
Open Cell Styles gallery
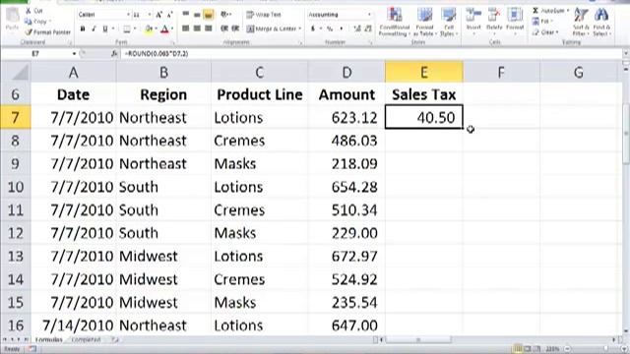tap(448, 22)
